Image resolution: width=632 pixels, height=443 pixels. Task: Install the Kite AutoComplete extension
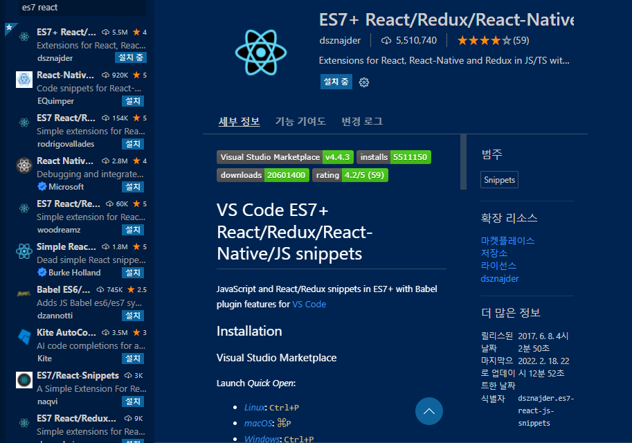(133, 359)
